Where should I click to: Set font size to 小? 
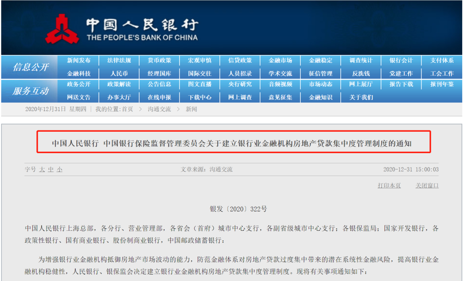(59, 169)
